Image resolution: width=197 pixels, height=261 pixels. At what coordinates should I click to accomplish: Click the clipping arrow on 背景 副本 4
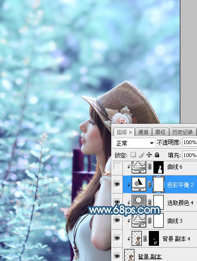coord(129,238)
